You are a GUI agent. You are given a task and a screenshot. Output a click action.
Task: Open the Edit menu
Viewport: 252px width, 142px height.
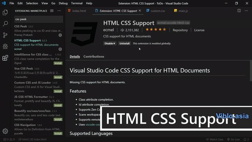click(20, 3)
